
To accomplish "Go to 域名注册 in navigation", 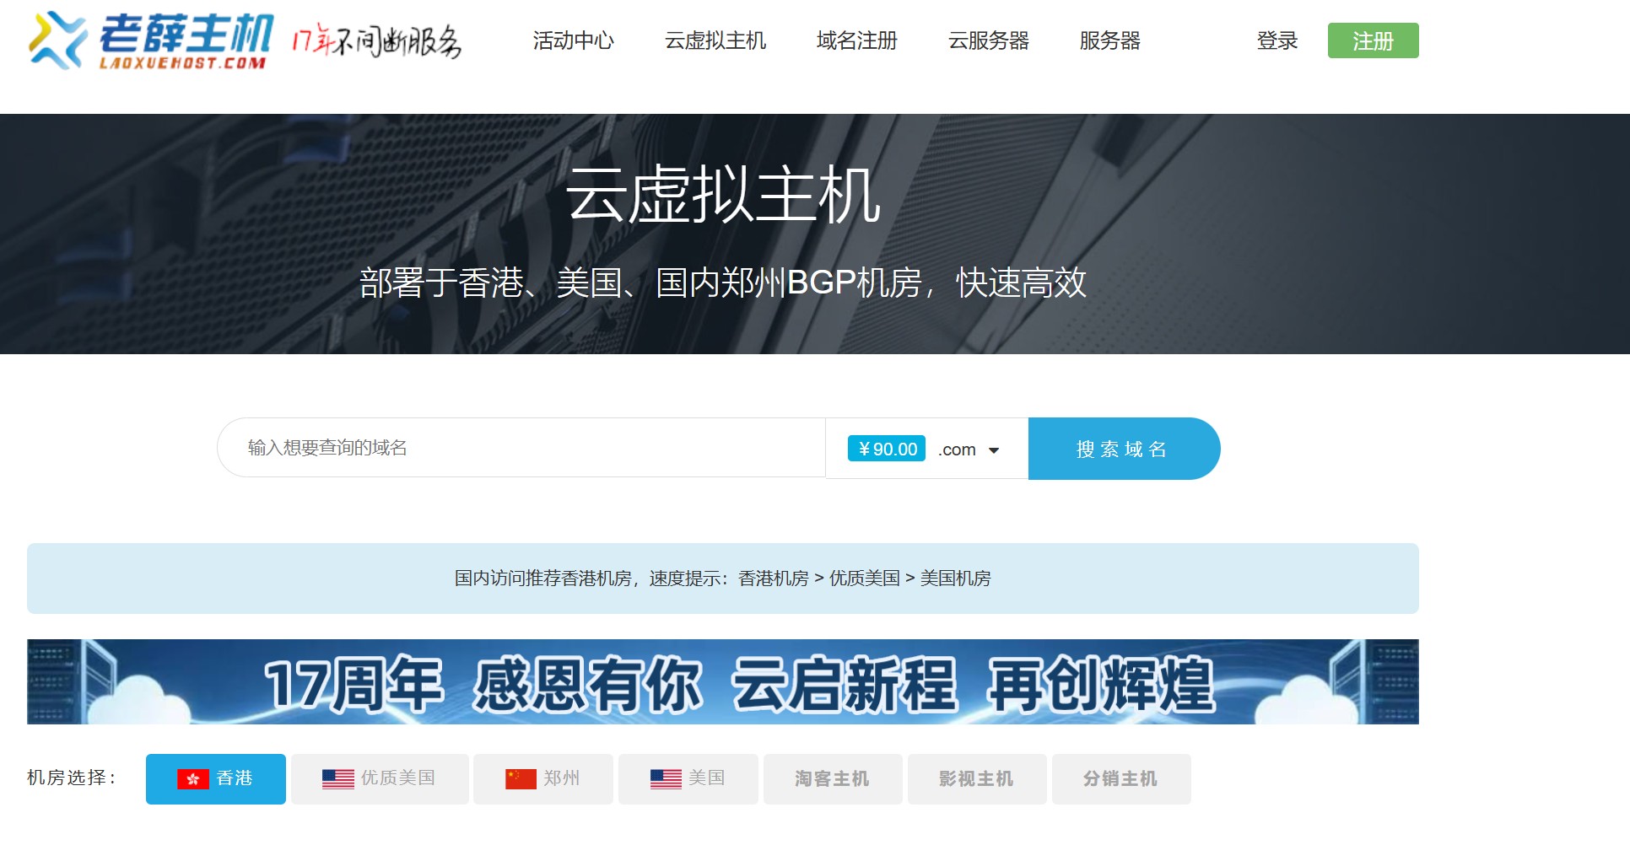I will click(856, 40).
